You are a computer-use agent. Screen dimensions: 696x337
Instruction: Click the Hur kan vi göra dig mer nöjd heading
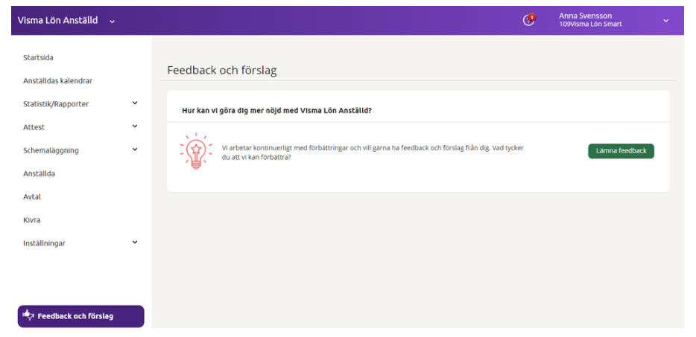[x=276, y=110]
